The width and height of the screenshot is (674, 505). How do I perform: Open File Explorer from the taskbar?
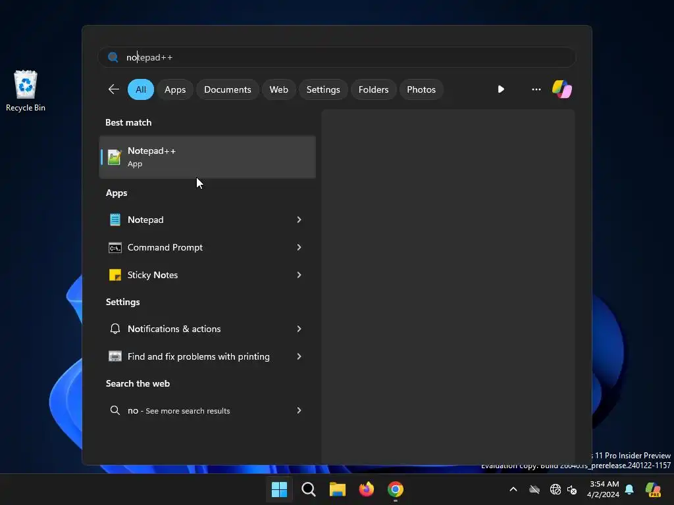click(338, 489)
